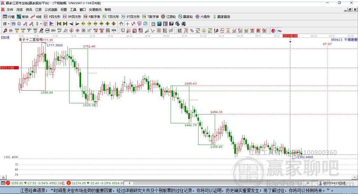358x194 pixels.
Task: Select the red starburst radial tool
Action: point(77,30)
